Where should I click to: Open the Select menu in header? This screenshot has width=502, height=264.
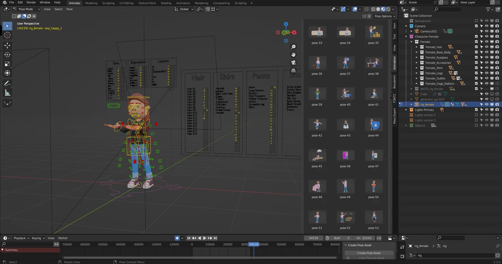pos(58,9)
